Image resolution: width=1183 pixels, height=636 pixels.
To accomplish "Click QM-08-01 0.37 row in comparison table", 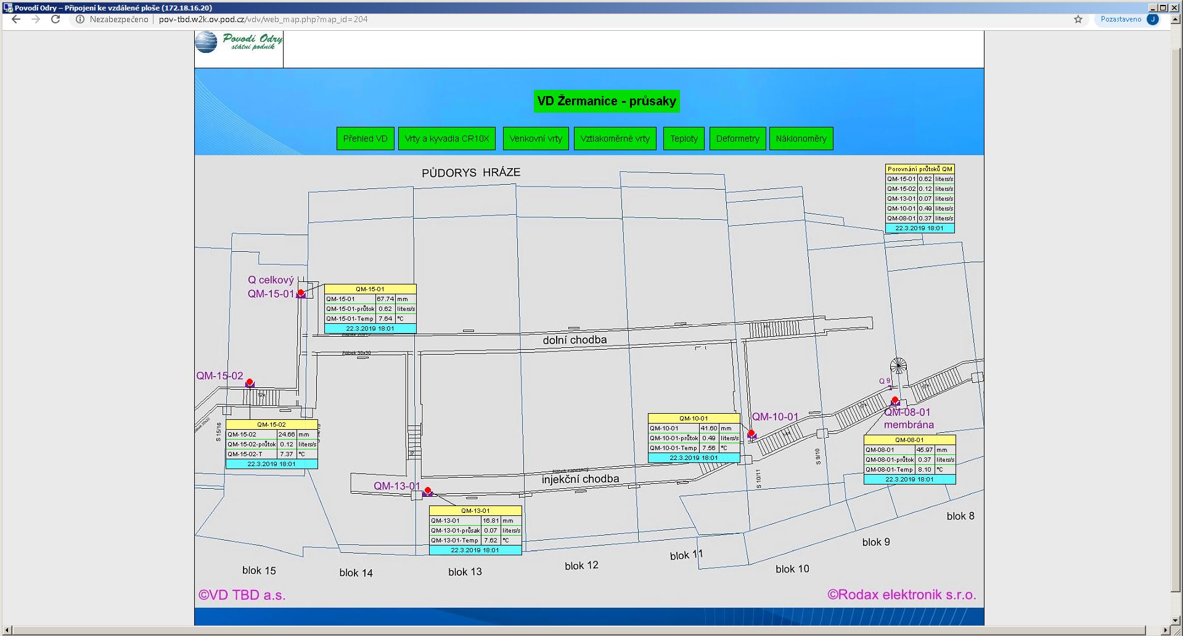I will [x=920, y=218].
